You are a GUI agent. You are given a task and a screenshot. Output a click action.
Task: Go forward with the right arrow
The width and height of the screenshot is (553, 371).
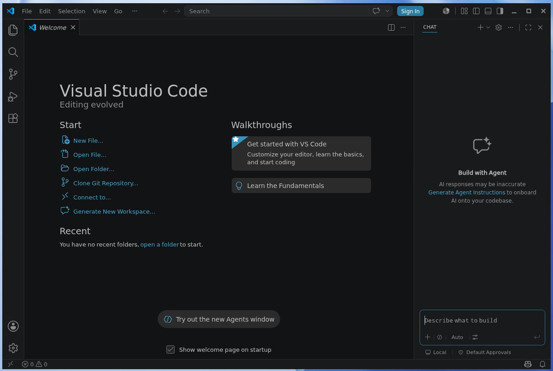177,11
